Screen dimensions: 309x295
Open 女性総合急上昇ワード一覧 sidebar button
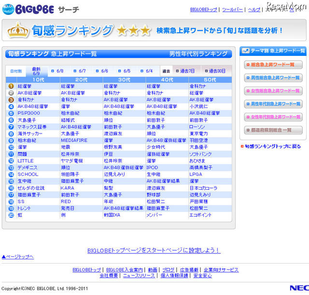click(273, 91)
